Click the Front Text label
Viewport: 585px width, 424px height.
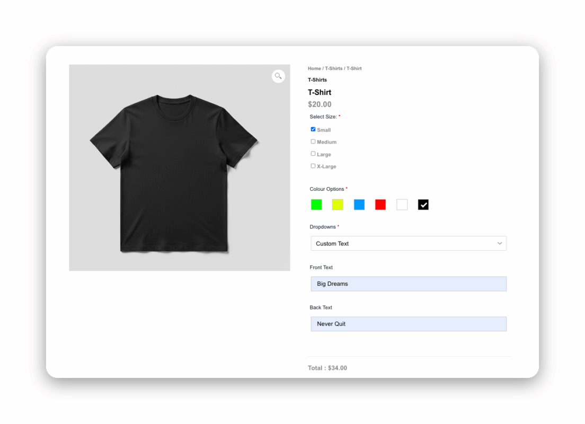tap(321, 268)
